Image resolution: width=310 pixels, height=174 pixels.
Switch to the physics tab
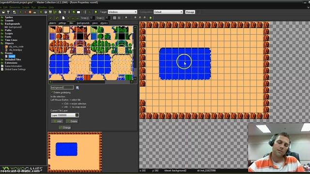(104, 23)
